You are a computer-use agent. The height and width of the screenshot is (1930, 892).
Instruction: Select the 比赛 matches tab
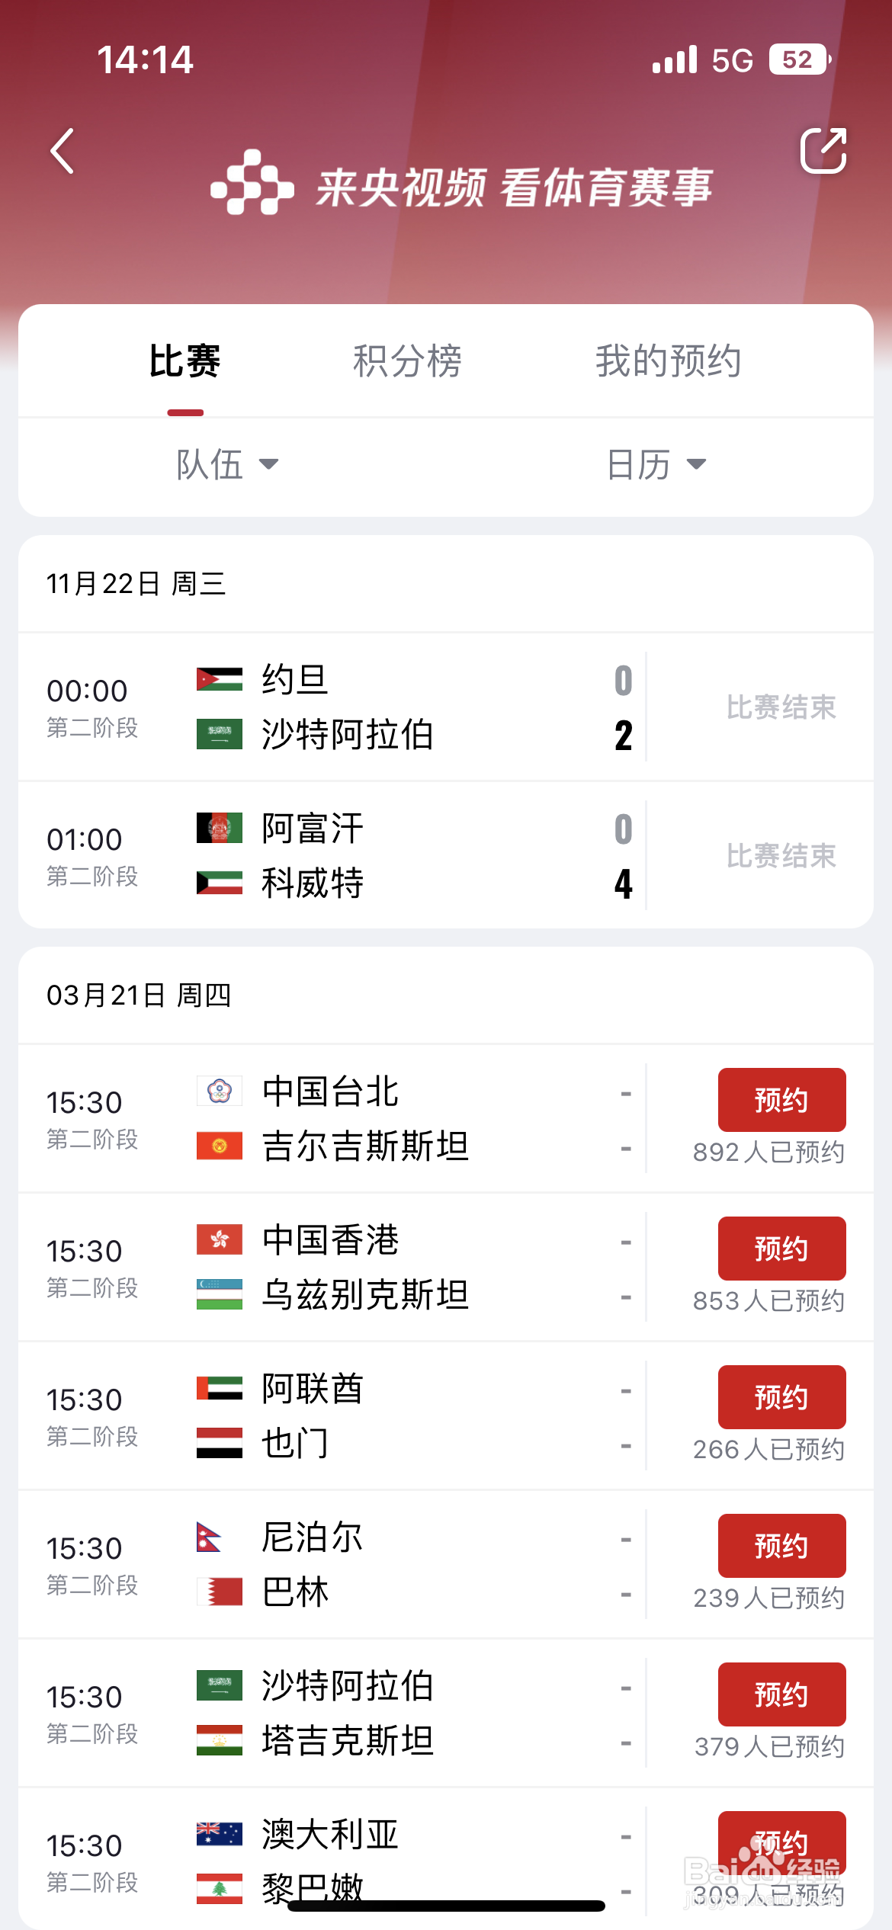(185, 361)
